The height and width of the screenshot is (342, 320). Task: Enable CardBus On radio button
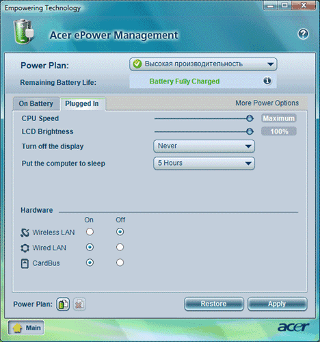(90, 263)
